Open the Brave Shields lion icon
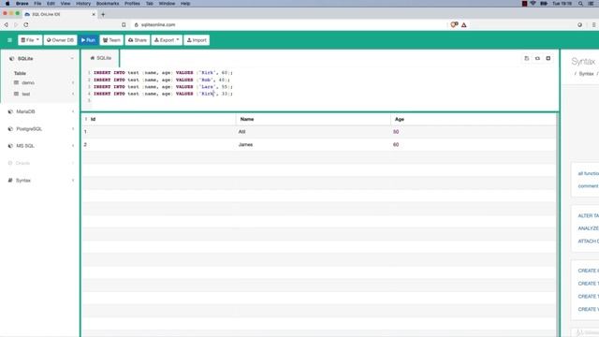Viewport: 599px width, 337px height. click(454, 25)
